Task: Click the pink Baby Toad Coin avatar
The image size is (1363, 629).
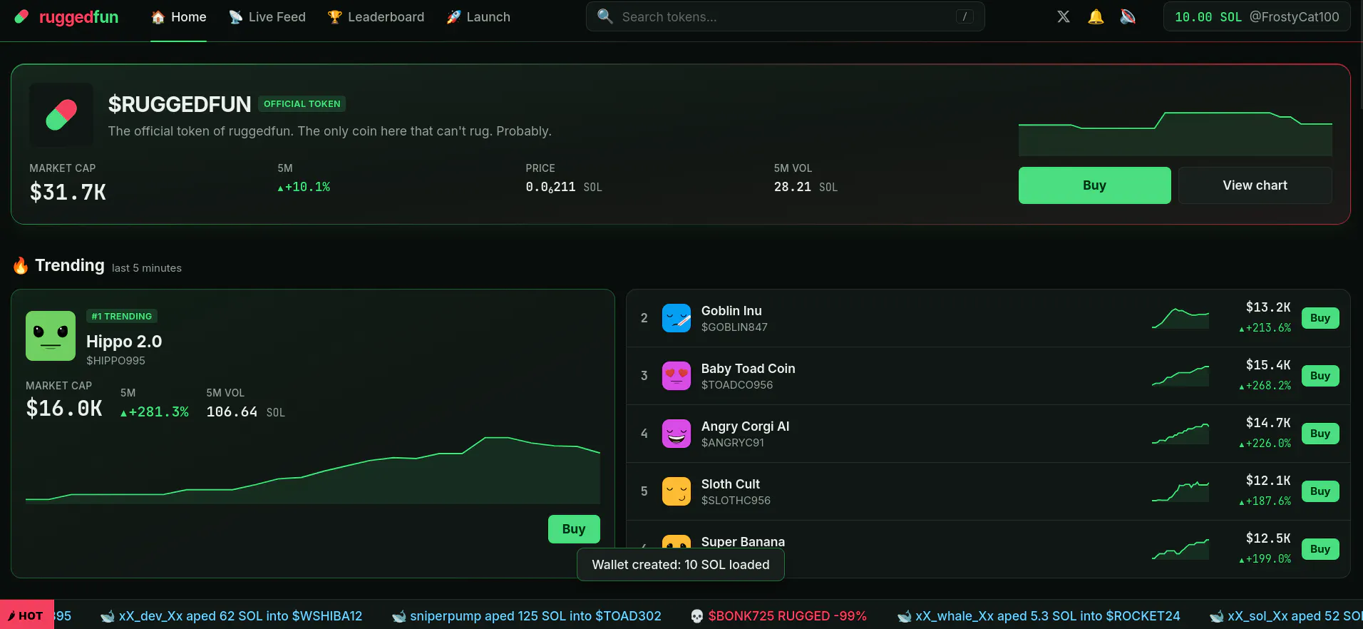Action: (x=677, y=376)
